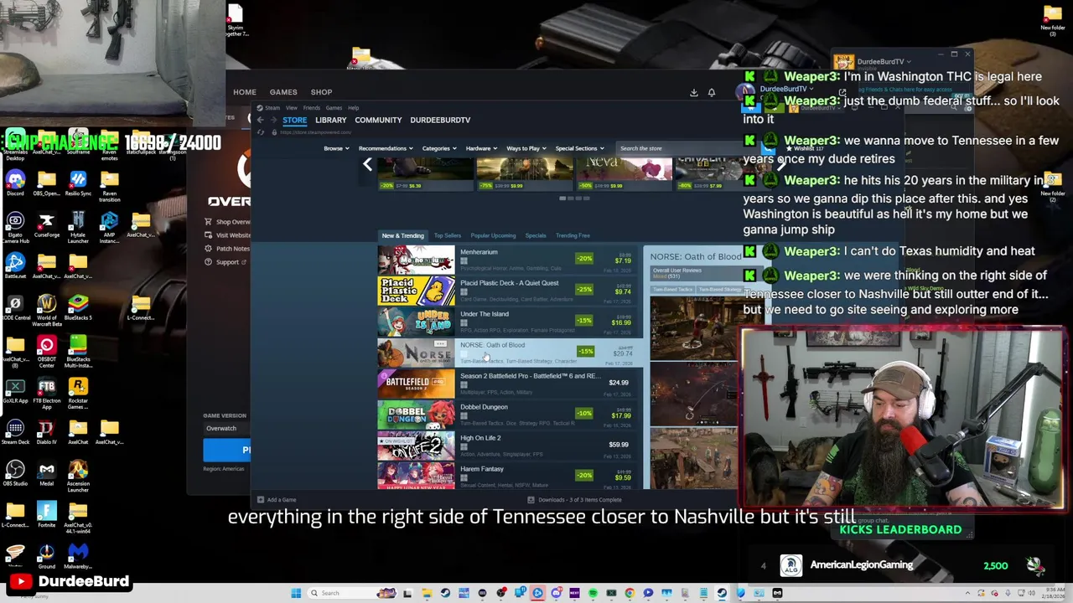Click Add a Game in Steam
The width and height of the screenshot is (1073, 603).
pyautogui.click(x=277, y=500)
